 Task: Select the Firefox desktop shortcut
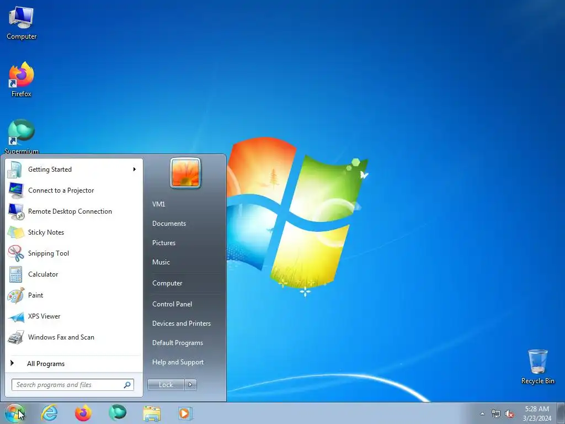tap(22, 79)
